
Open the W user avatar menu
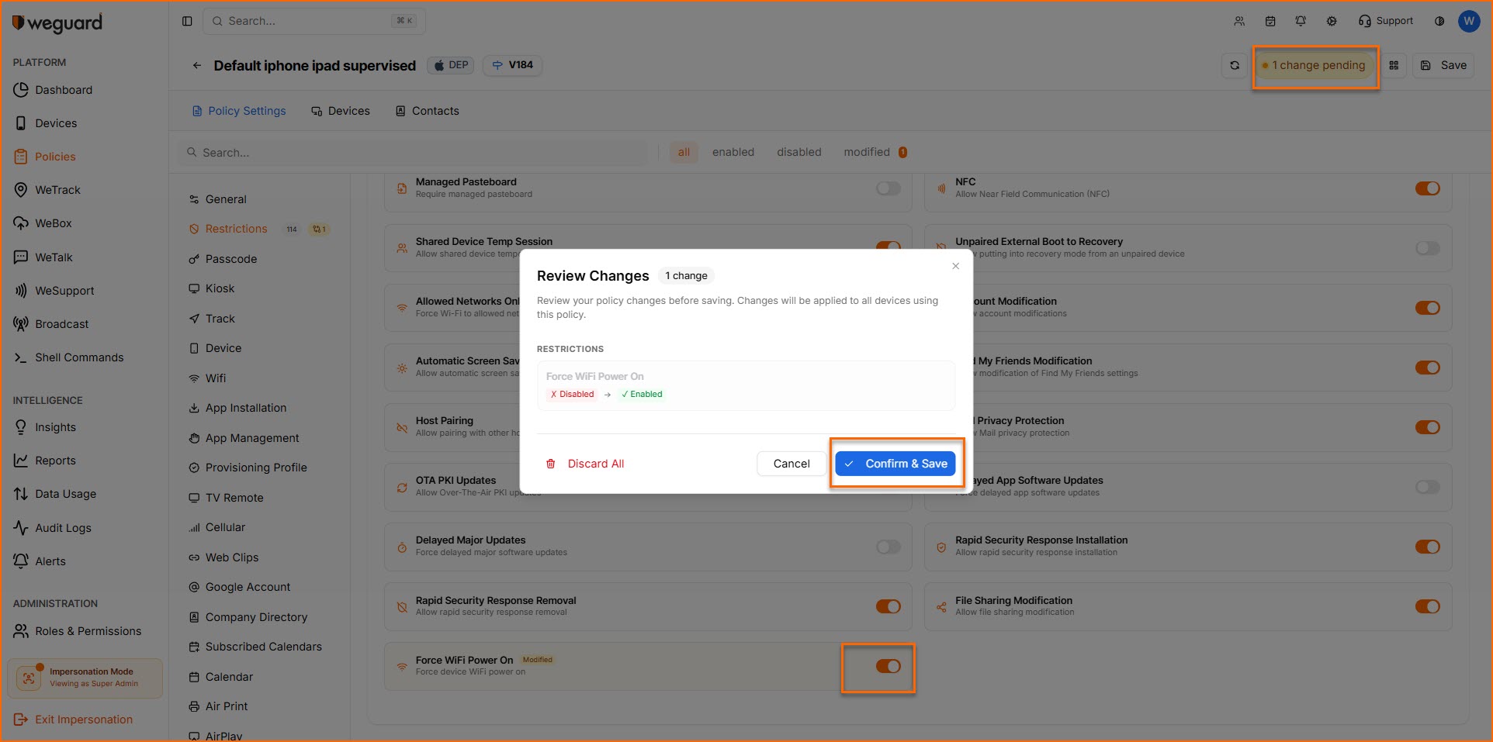1469,21
